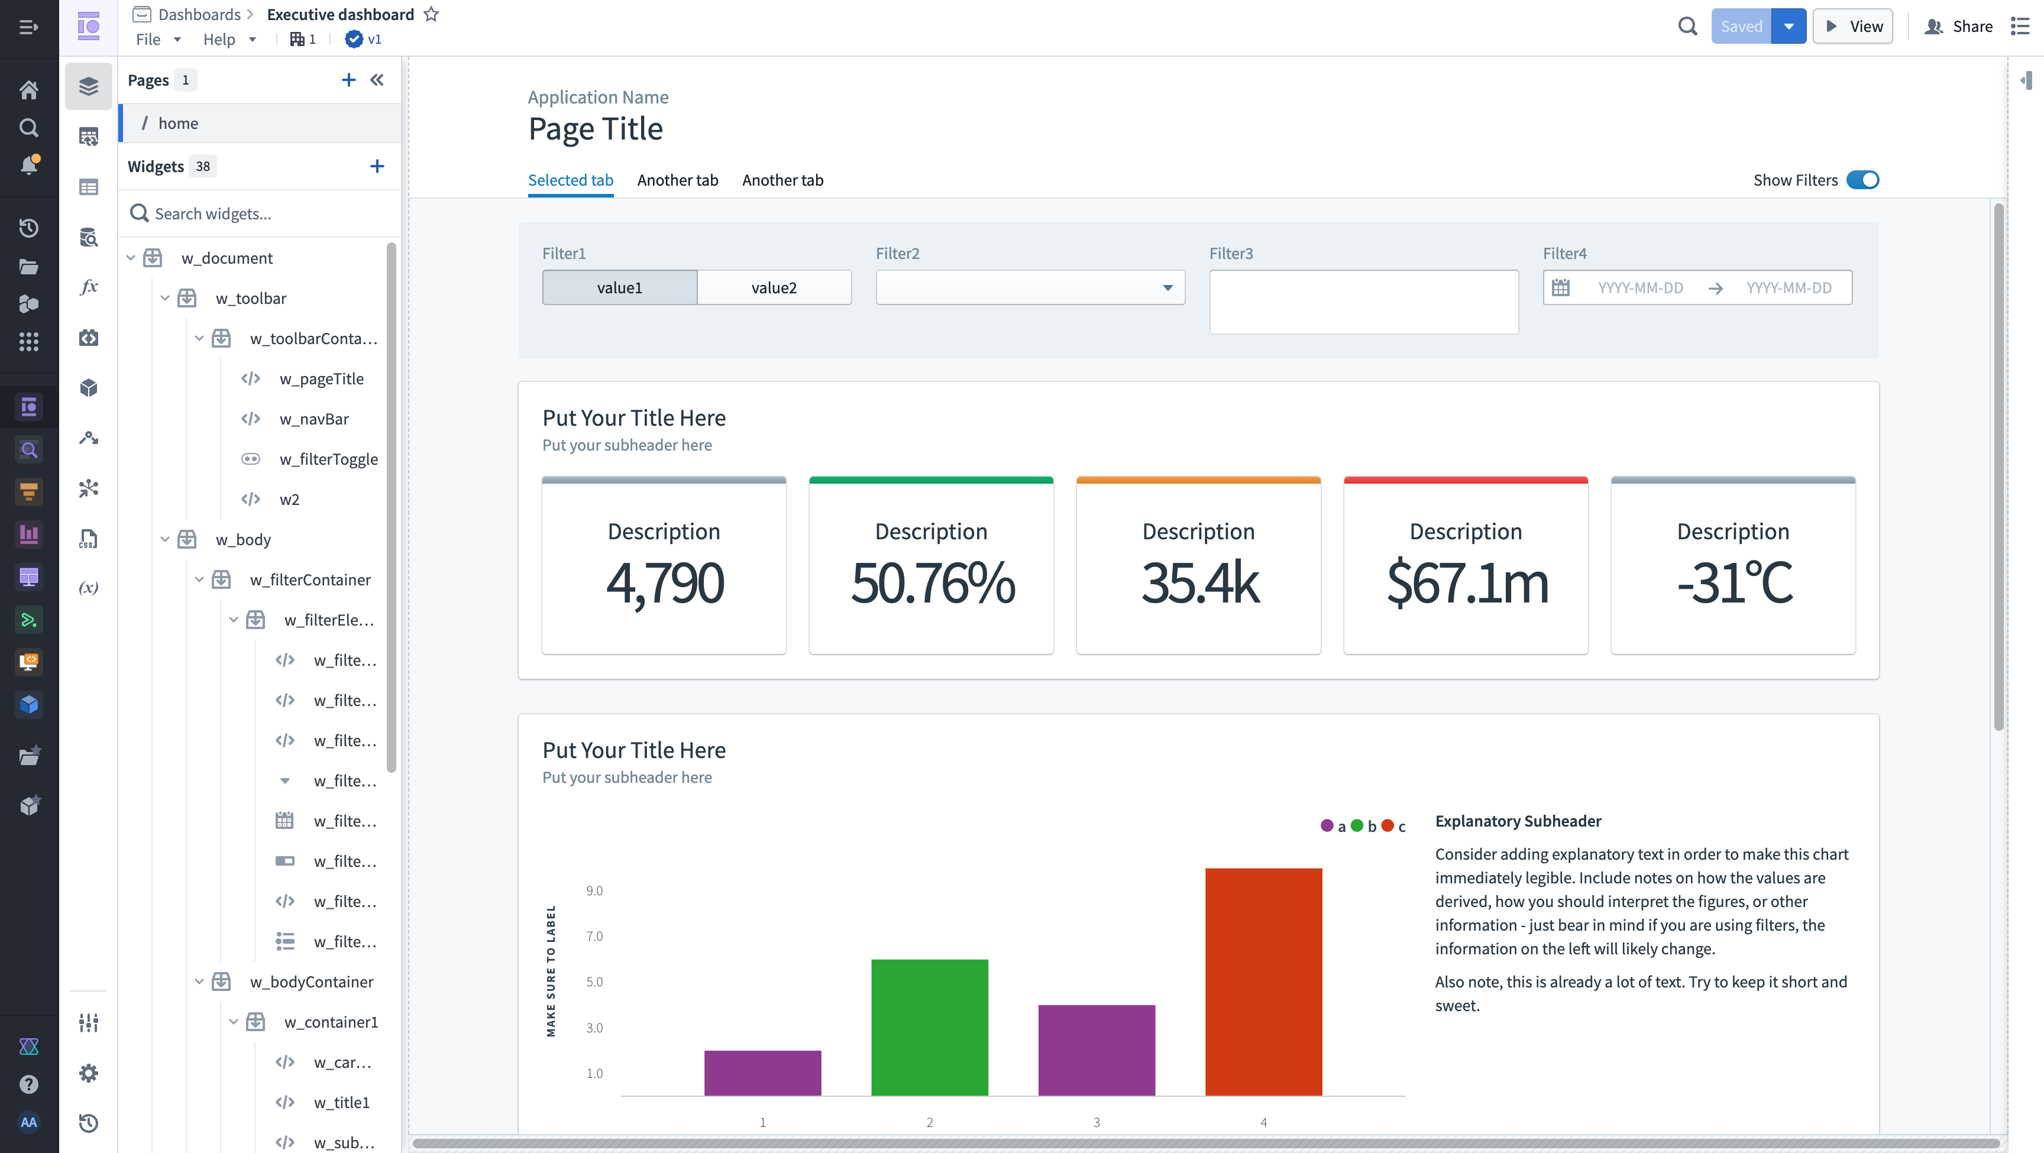This screenshot has height=1153, width=2044.
Task: Open the functions fx icon
Action: [x=89, y=286]
